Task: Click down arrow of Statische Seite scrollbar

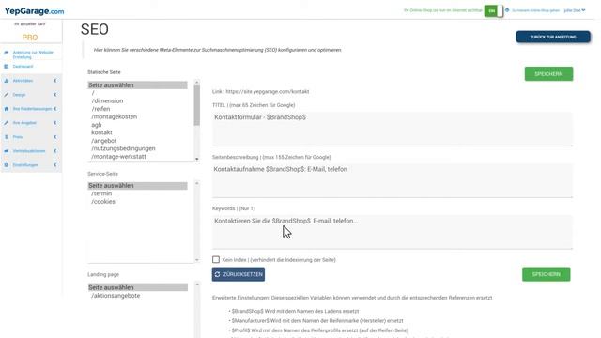Action: point(197,159)
